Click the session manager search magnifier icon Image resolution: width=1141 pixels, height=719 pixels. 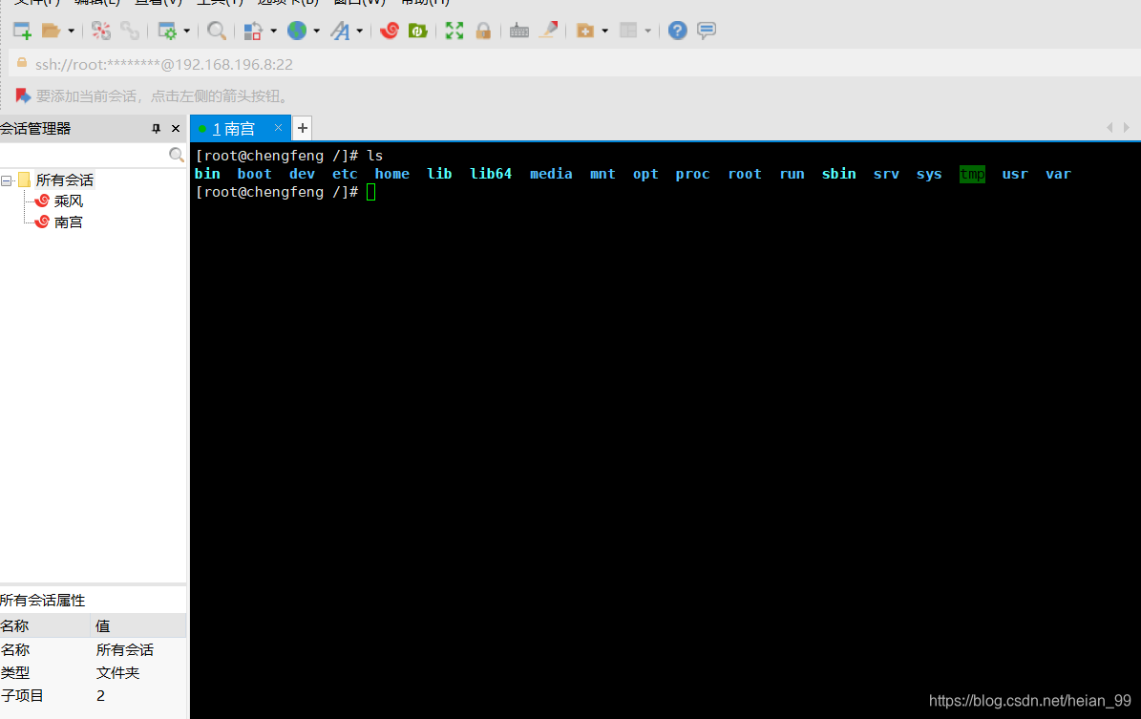point(176,155)
